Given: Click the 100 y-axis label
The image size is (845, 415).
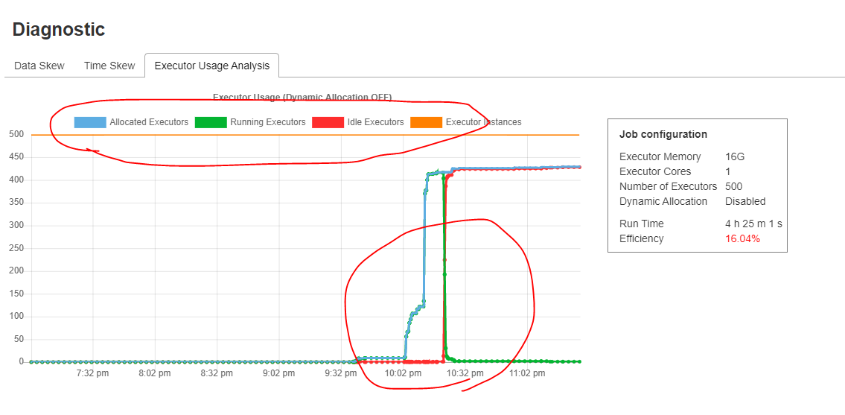Looking at the screenshot, I should pyautogui.click(x=16, y=316).
